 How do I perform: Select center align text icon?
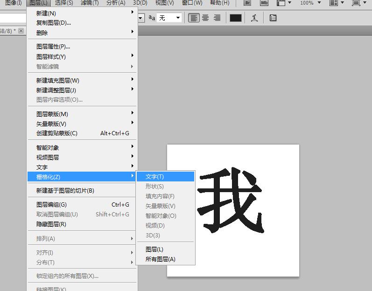(x=205, y=18)
